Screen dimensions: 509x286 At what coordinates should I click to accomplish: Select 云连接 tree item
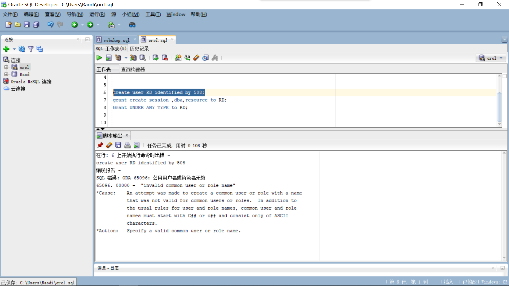18,89
